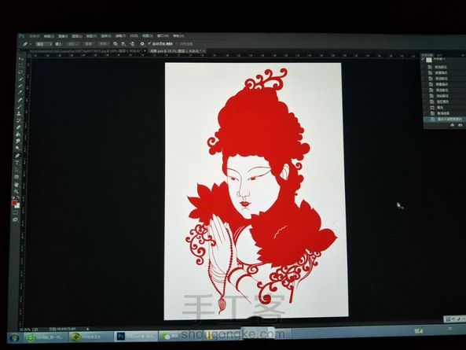Select the Zoom tool

16,191
